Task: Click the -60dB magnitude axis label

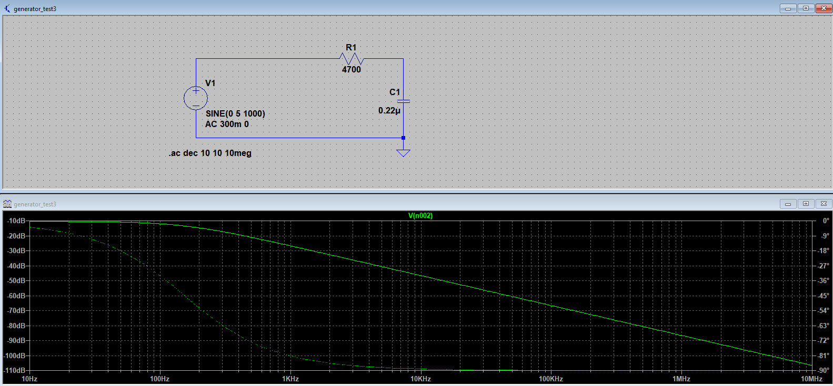Action: 16,296
